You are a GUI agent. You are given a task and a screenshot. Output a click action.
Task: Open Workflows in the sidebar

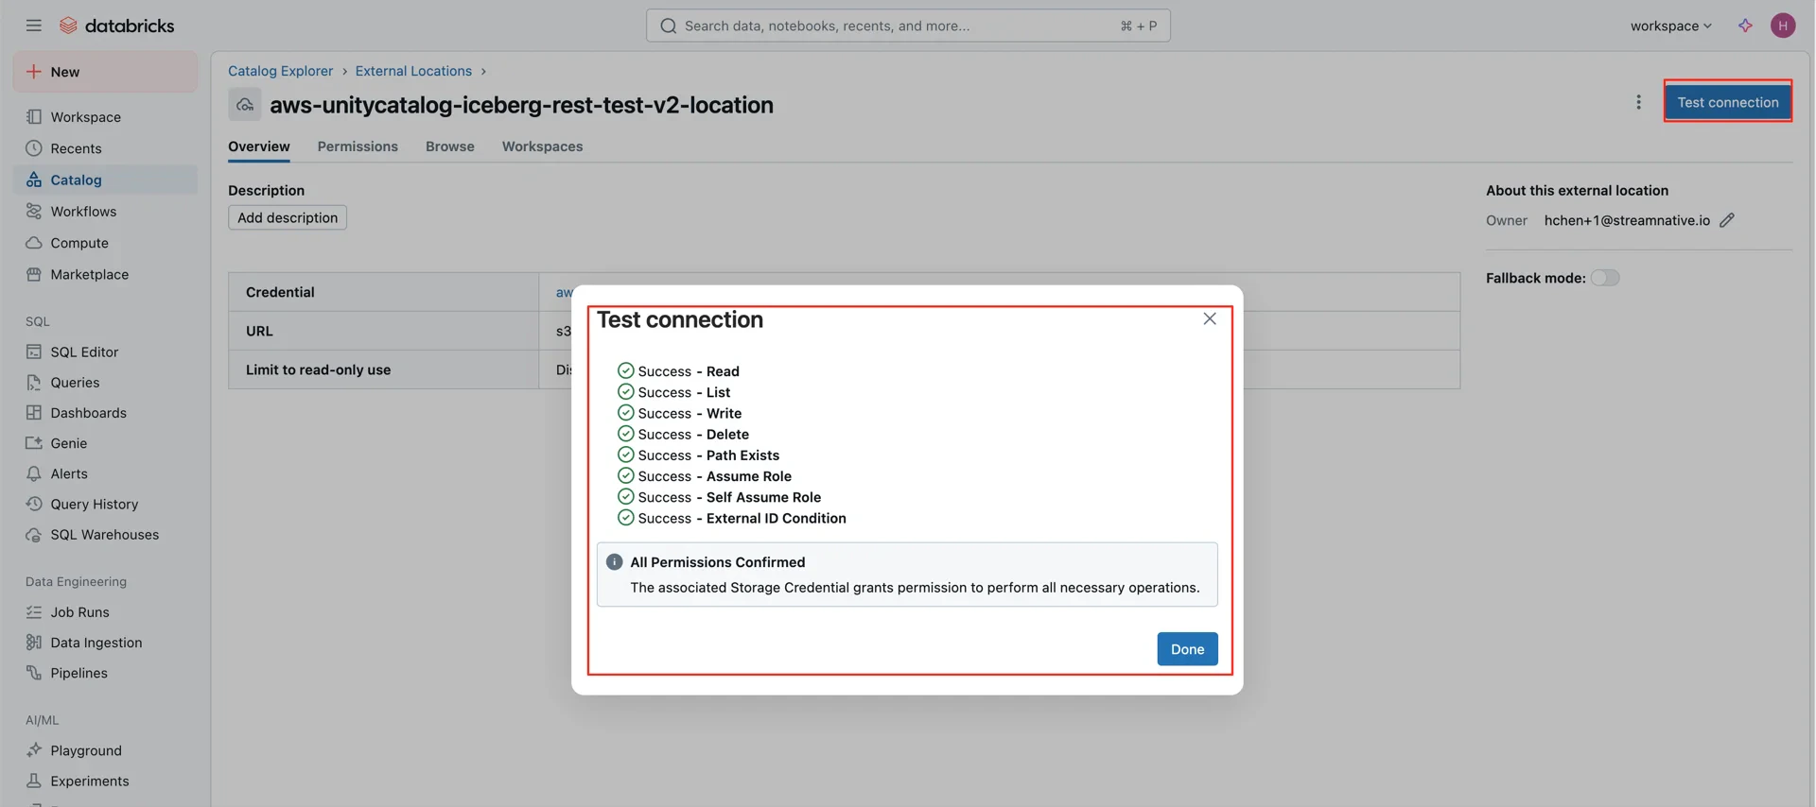pos(105,212)
